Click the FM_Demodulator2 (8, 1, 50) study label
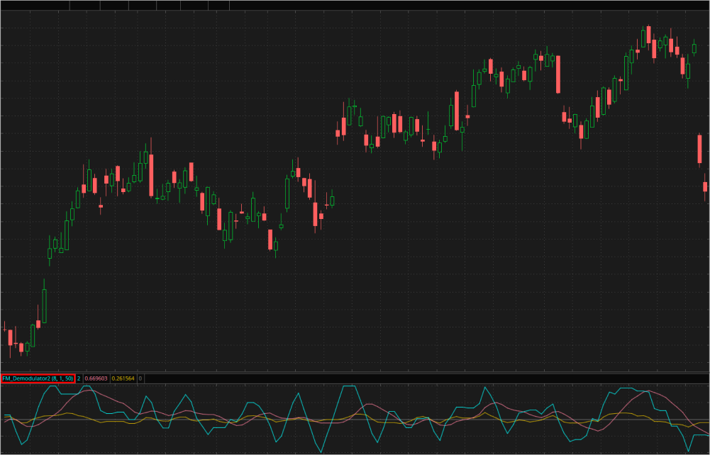 (x=38, y=378)
